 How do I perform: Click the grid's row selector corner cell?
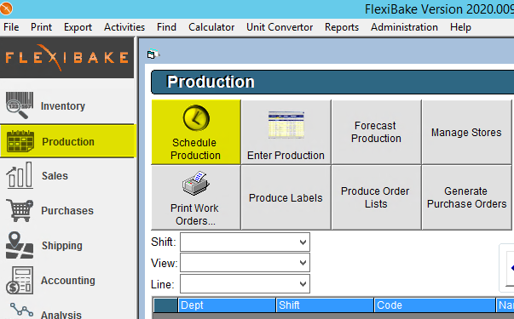165,305
